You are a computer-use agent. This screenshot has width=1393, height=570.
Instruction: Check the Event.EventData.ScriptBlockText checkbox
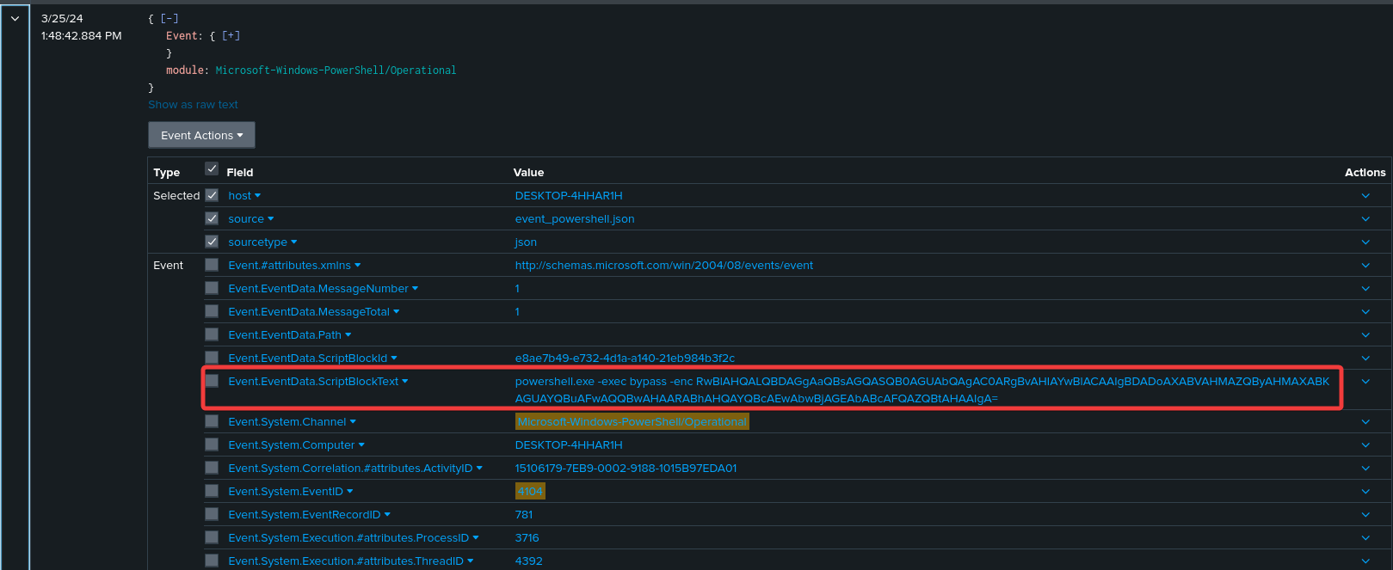coord(212,381)
